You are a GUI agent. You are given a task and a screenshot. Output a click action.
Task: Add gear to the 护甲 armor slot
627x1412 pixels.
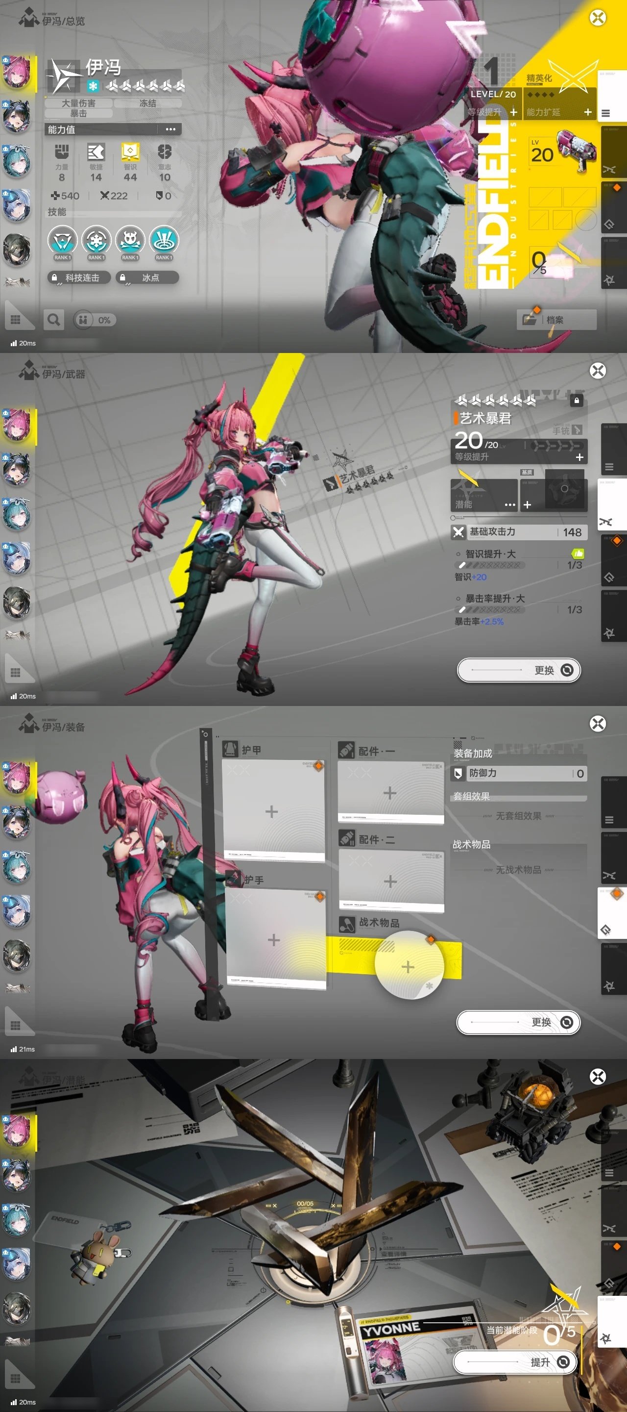[x=272, y=811]
